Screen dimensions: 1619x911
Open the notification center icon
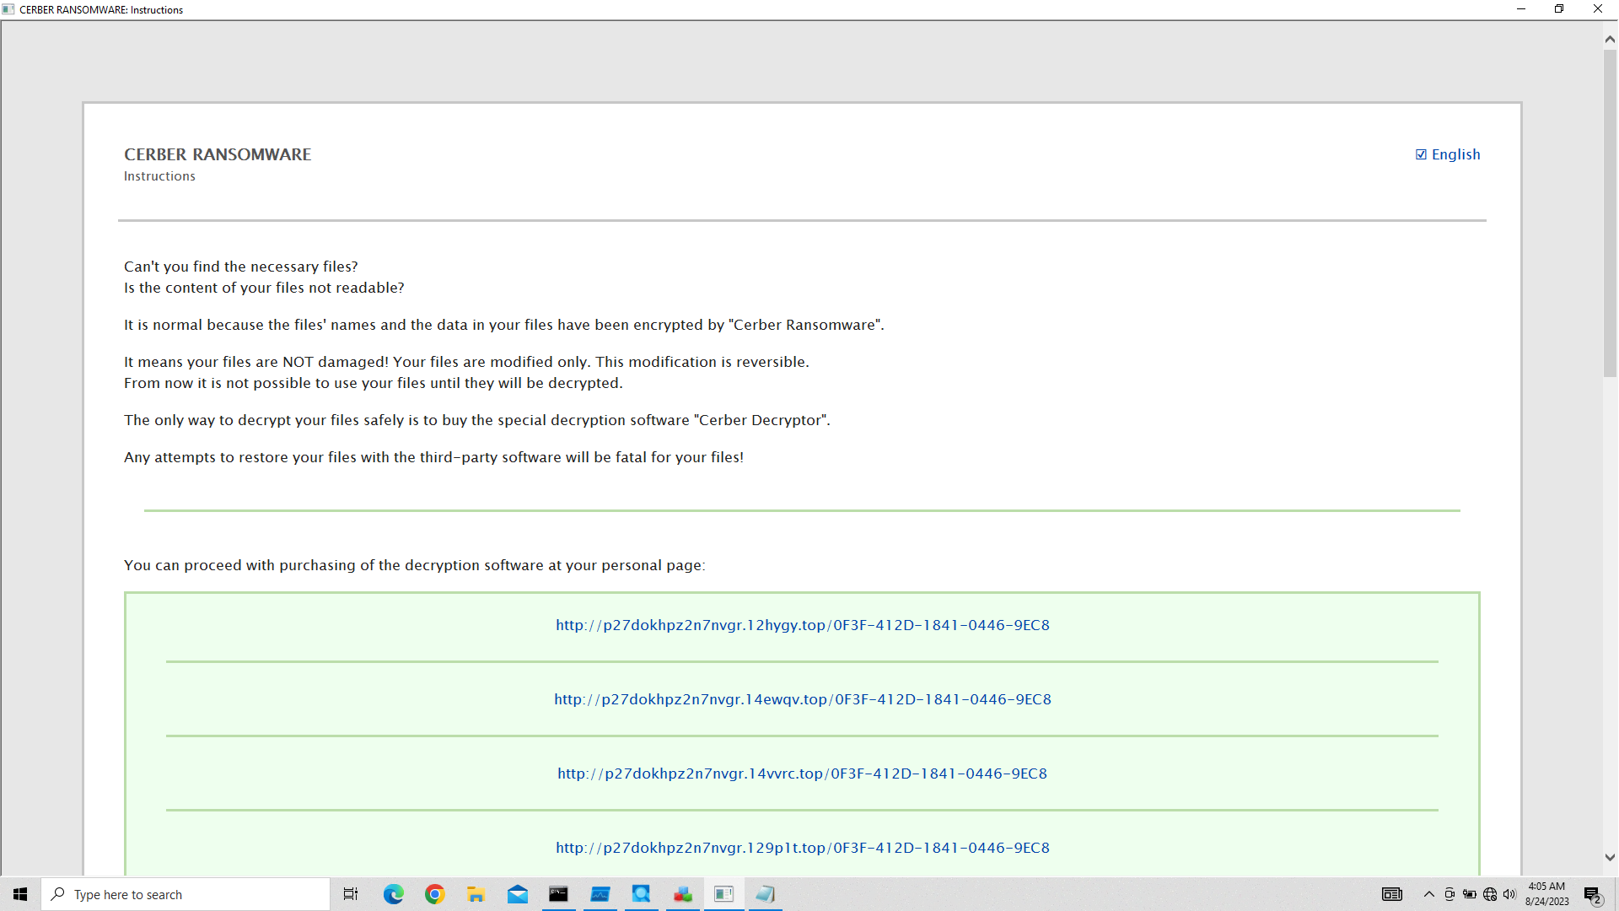coord(1593,894)
